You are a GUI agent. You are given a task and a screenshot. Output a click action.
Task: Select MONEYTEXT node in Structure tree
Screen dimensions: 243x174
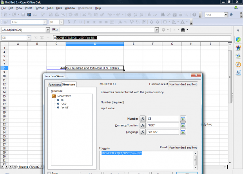[64, 96]
